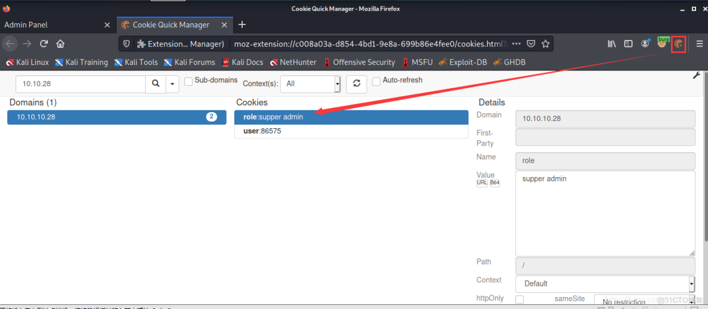The width and height of the screenshot is (708, 309).
Task: Open the Firefox hamburger menu
Action: coord(700,44)
